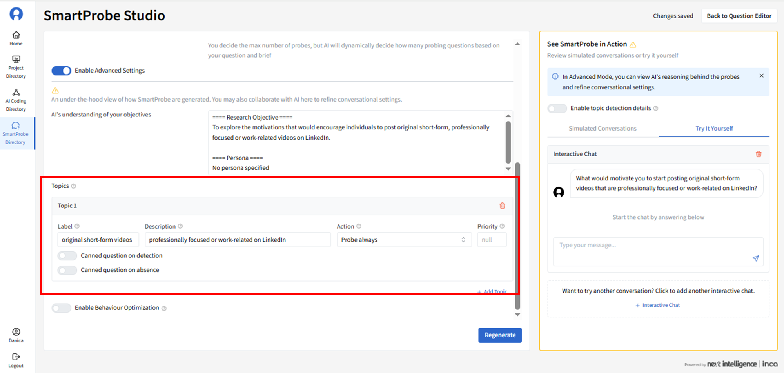Turn on Enable topic detection details
The width and height of the screenshot is (784, 373).
coord(557,108)
